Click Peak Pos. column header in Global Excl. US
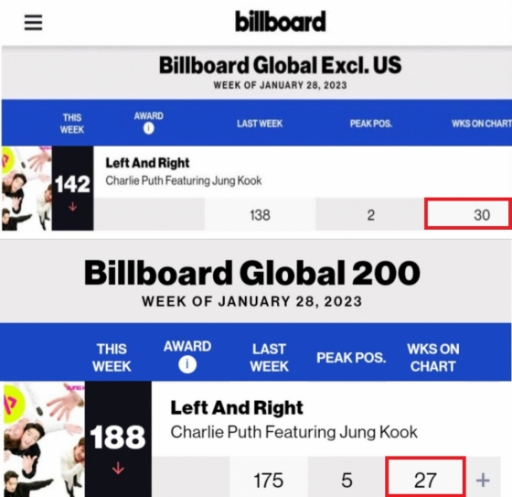This screenshot has height=497, width=512. click(x=371, y=124)
